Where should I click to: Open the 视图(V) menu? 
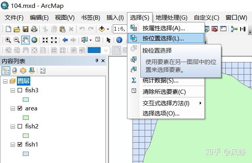coord(64,18)
